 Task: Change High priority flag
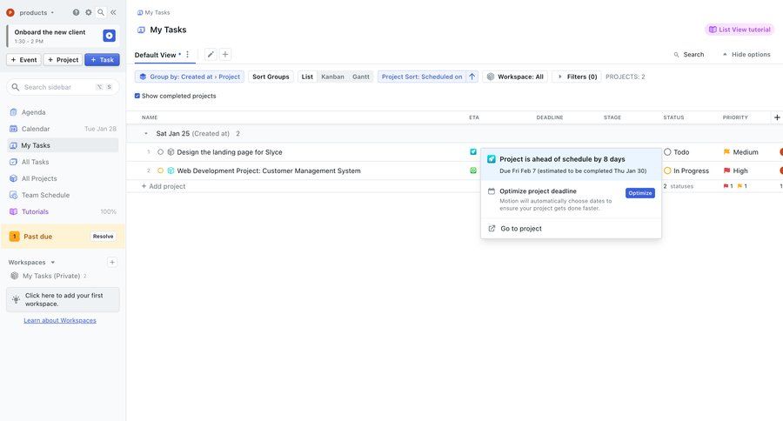point(735,170)
